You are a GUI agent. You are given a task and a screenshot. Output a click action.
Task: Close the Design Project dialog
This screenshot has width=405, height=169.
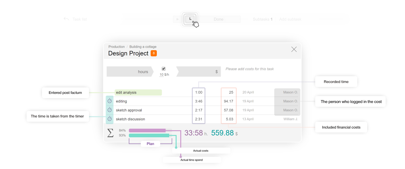[x=294, y=49]
